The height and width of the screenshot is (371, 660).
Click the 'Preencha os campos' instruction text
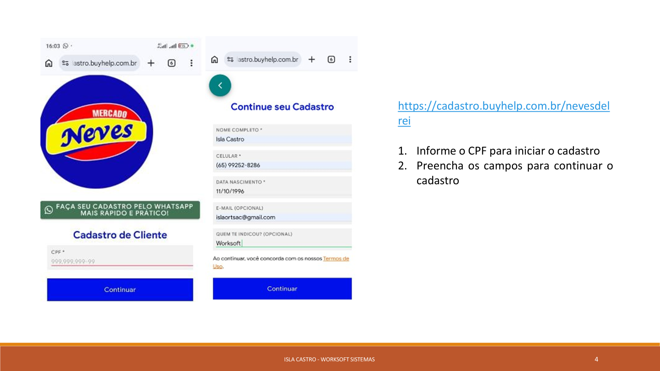514,173
